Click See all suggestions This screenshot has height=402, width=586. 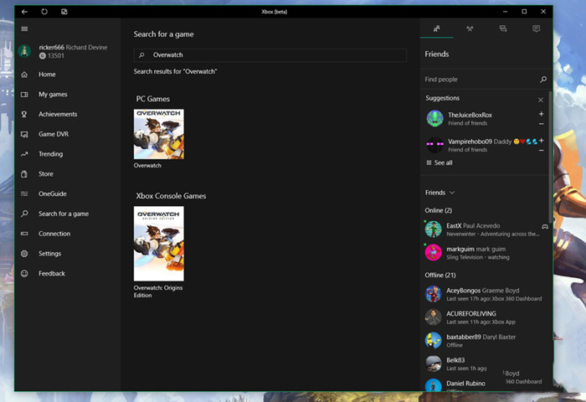tap(439, 162)
